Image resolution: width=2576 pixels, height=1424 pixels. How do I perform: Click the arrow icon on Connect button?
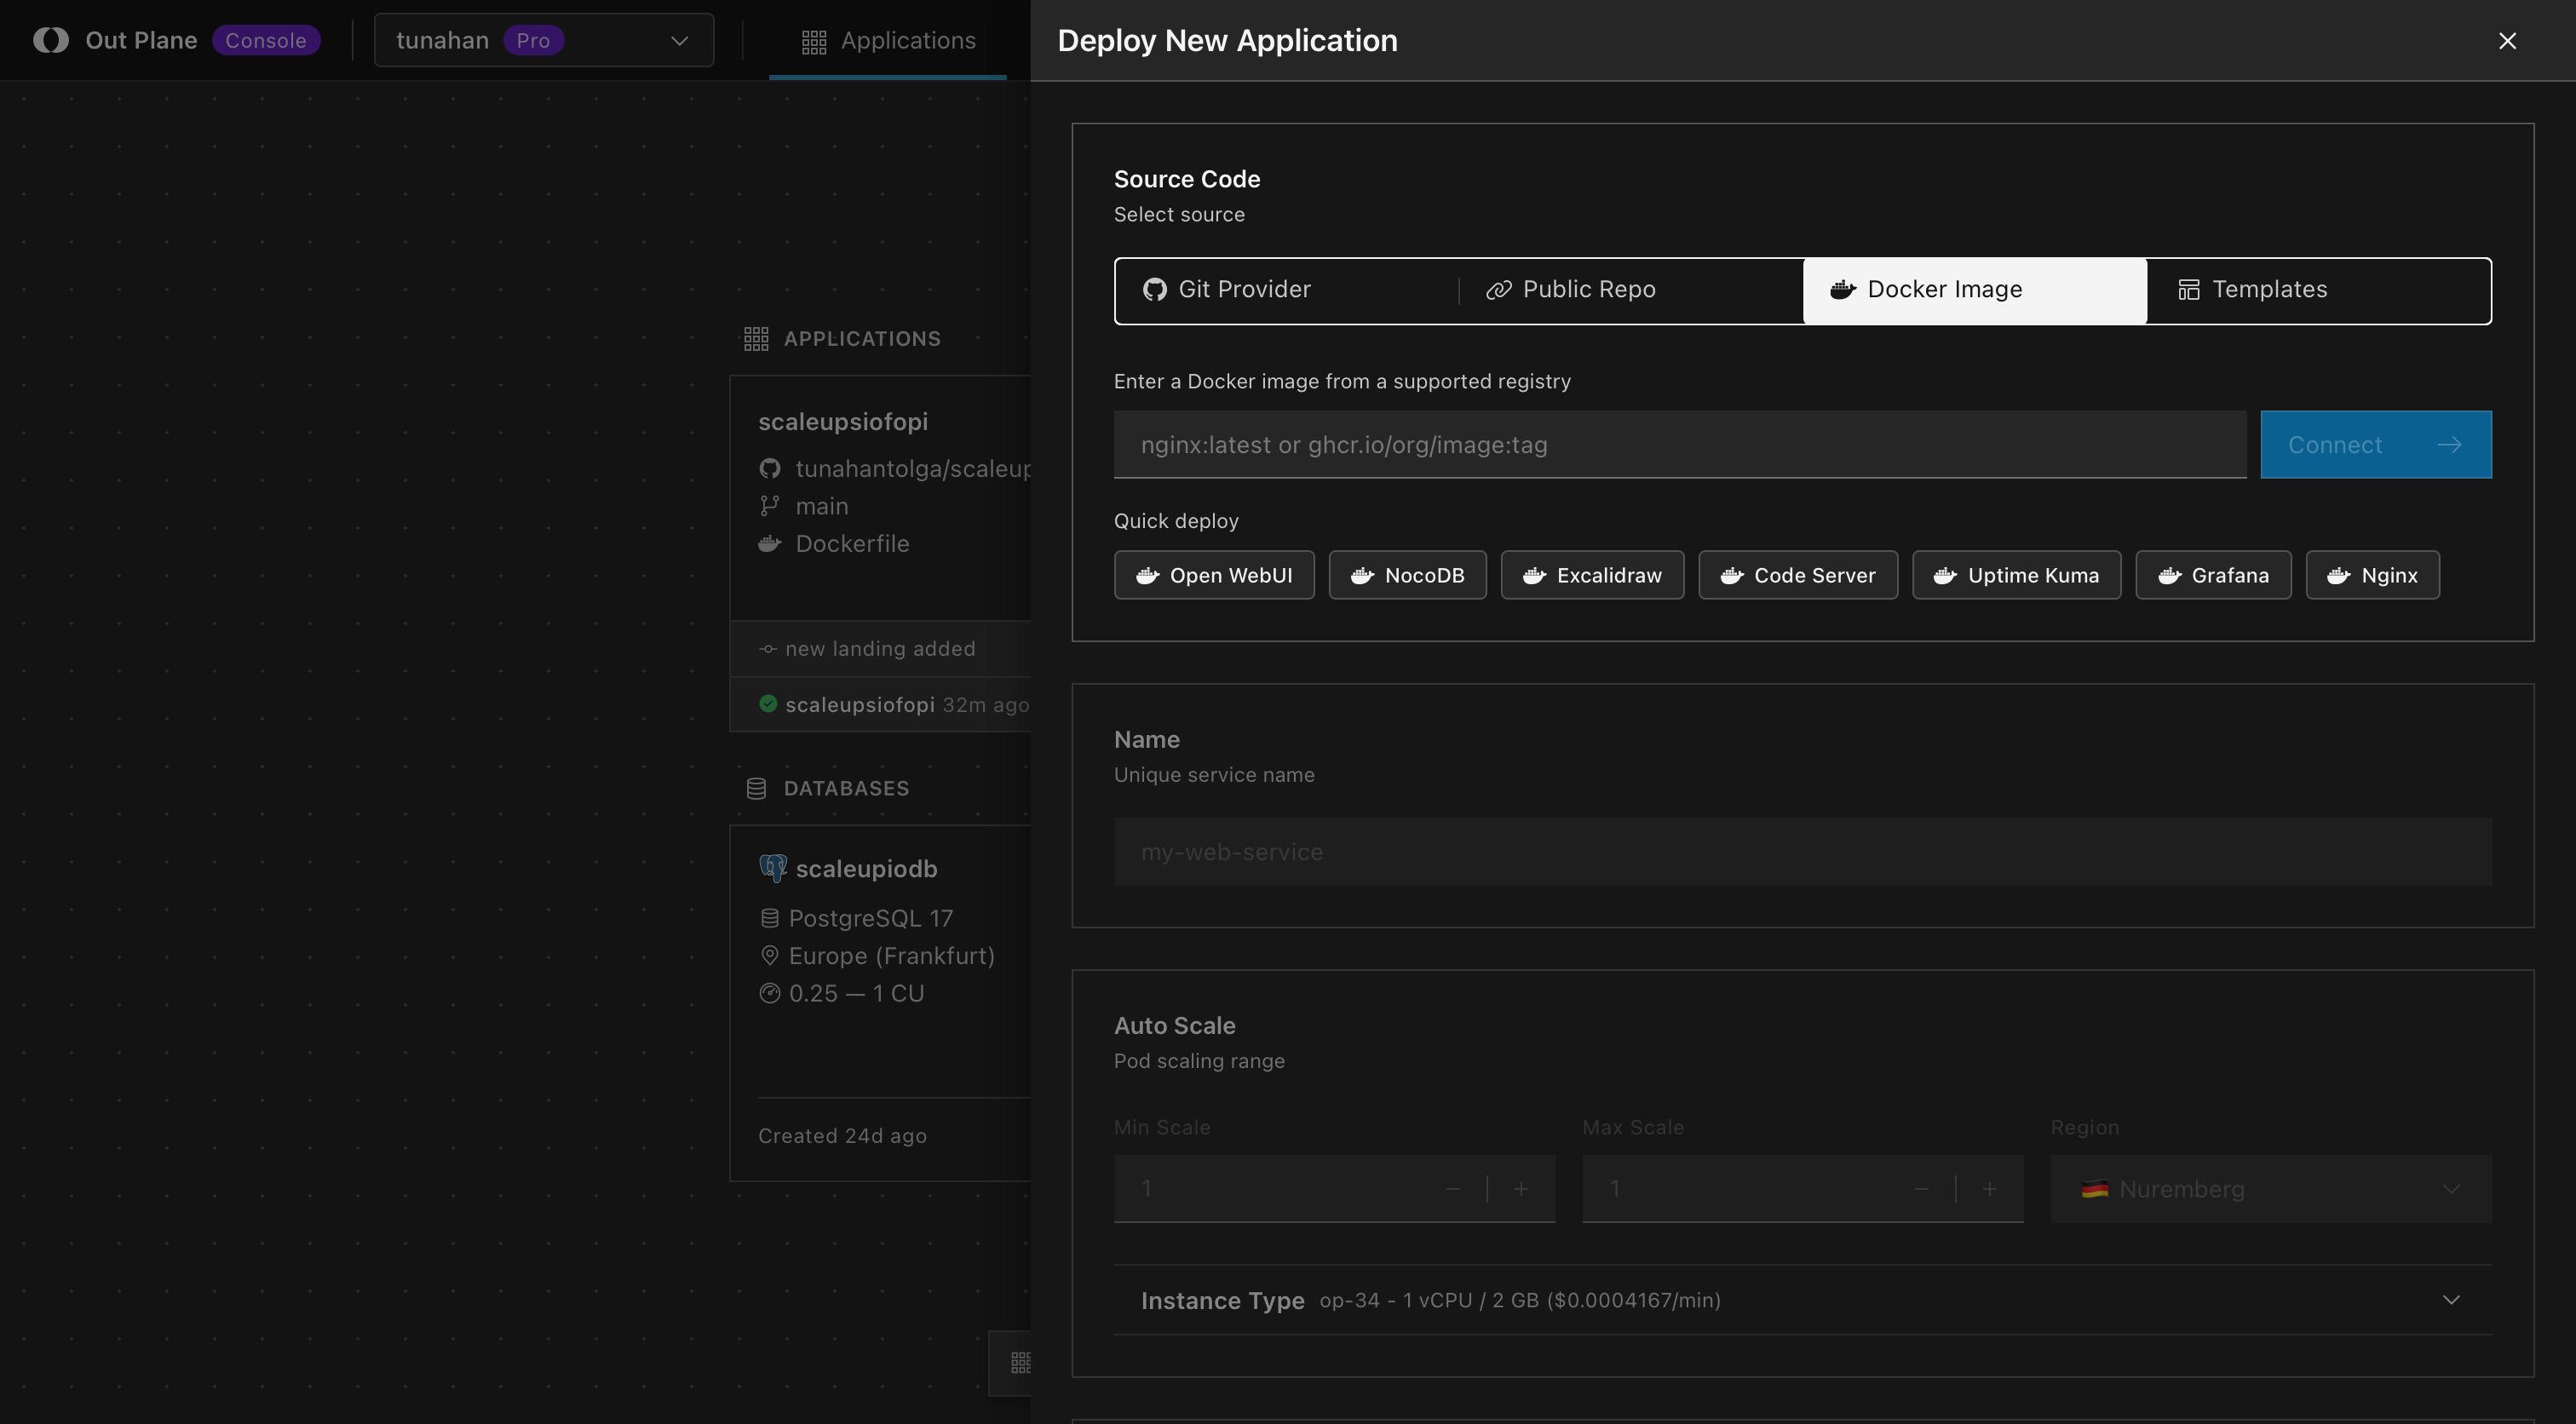tap(2449, 445)
